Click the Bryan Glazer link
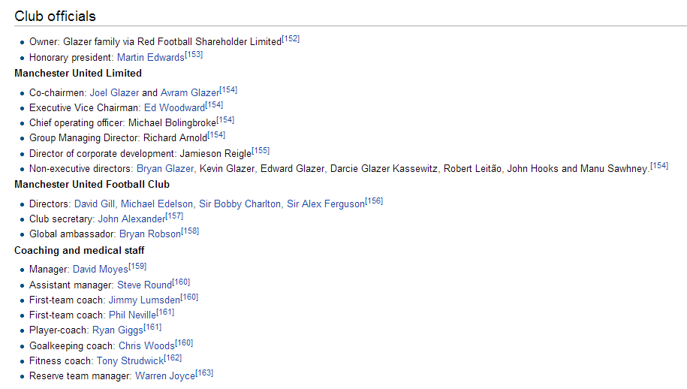 point(165,169)
